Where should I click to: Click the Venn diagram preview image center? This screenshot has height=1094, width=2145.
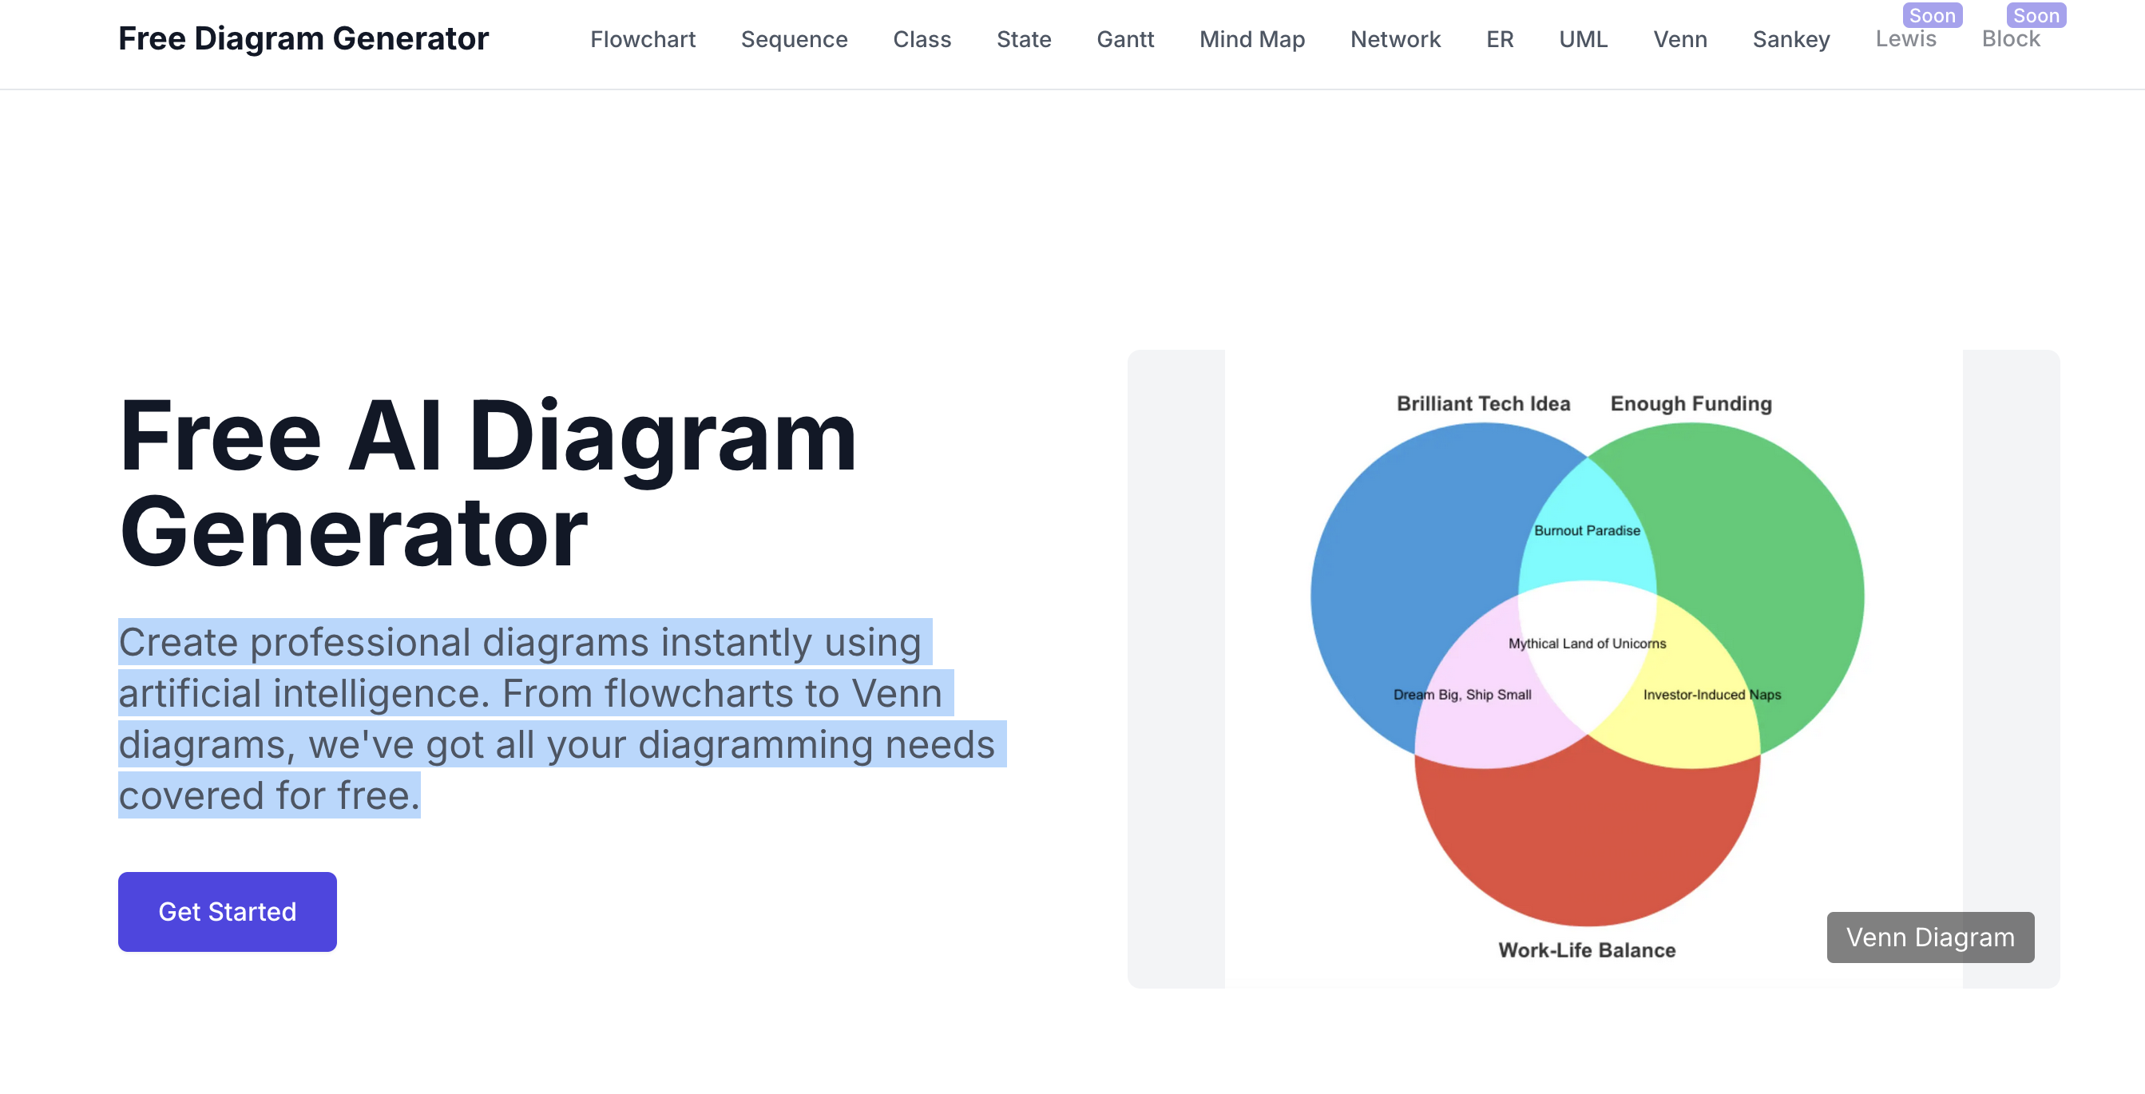coord(1593,668)
